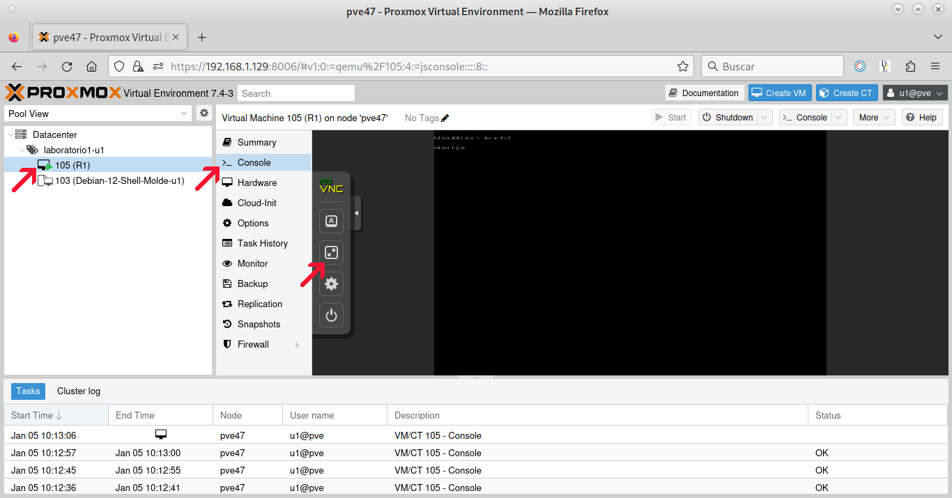The height and width of the screenshot is (498, 952).
Task: Collapse the laboratorio1-u1 pool node
Action: pos(22,150)
